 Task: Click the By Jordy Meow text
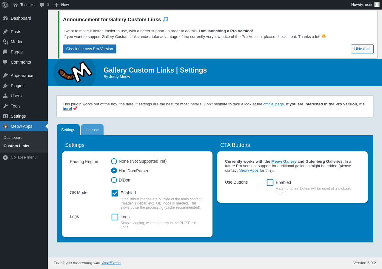coord(117,77)
